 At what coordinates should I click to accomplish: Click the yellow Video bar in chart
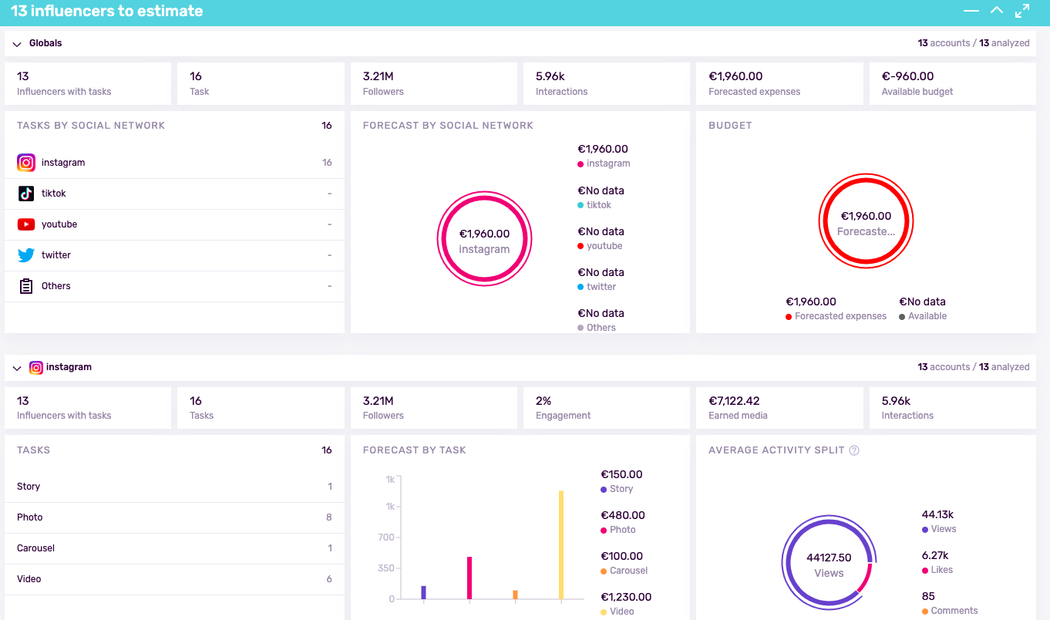click(x=561, y=544)
